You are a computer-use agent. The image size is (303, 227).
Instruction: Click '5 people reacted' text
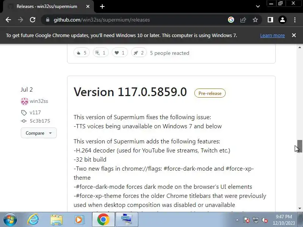(x=169, y=53)
